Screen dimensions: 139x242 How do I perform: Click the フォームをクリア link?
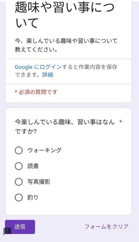(x=107, y=226)
